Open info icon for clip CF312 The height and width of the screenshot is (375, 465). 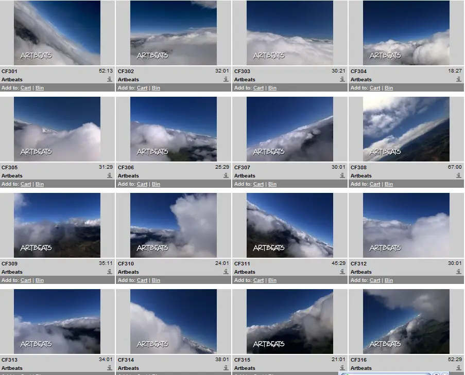458,272
